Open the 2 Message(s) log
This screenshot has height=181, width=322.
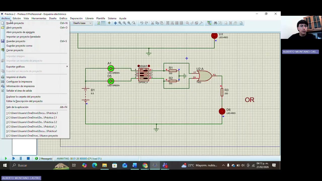[x=44, y=159]
